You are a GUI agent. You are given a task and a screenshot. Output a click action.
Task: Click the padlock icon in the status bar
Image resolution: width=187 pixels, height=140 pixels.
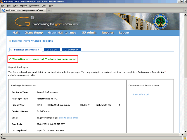(x=185, y=138)
